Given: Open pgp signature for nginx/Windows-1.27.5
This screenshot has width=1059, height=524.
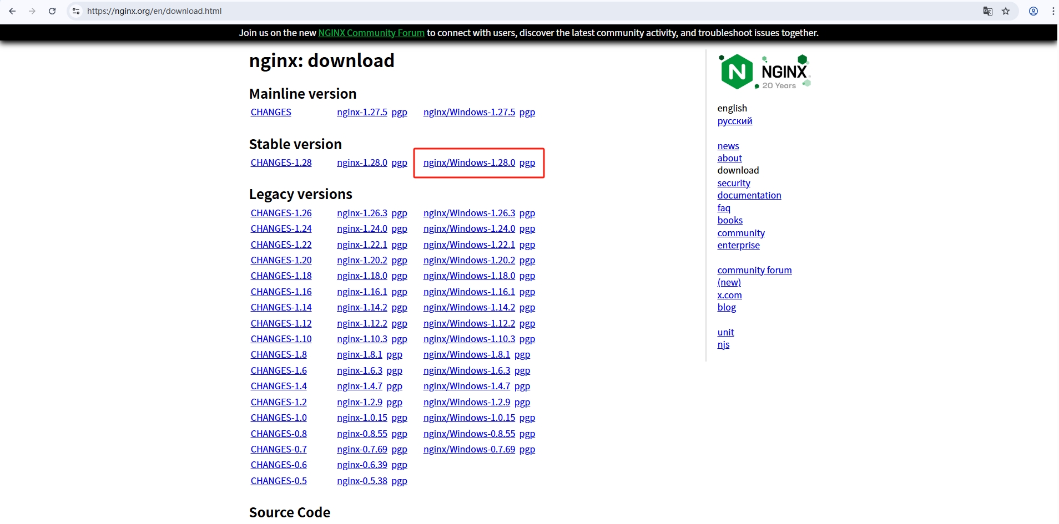Looking at the screenshot, I should tap(527, 112).
